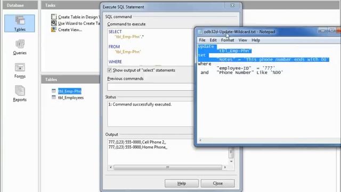Viewport: 341px width, 192px height.
Task: Click inside the Command to execute text area
Action: (150, 47)
